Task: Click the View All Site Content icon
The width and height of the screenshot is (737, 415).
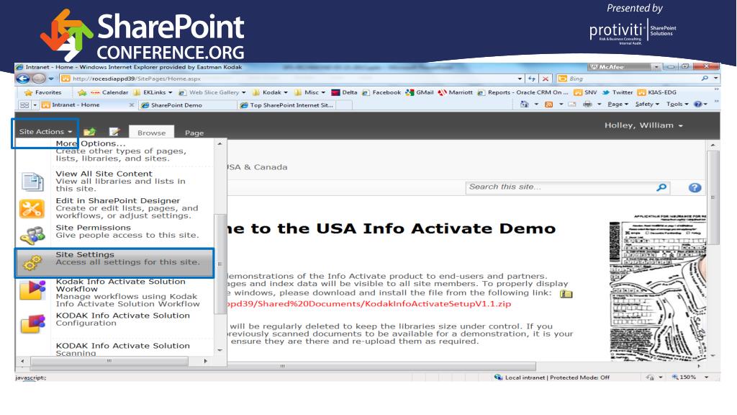Action: [x=32, y=182]
